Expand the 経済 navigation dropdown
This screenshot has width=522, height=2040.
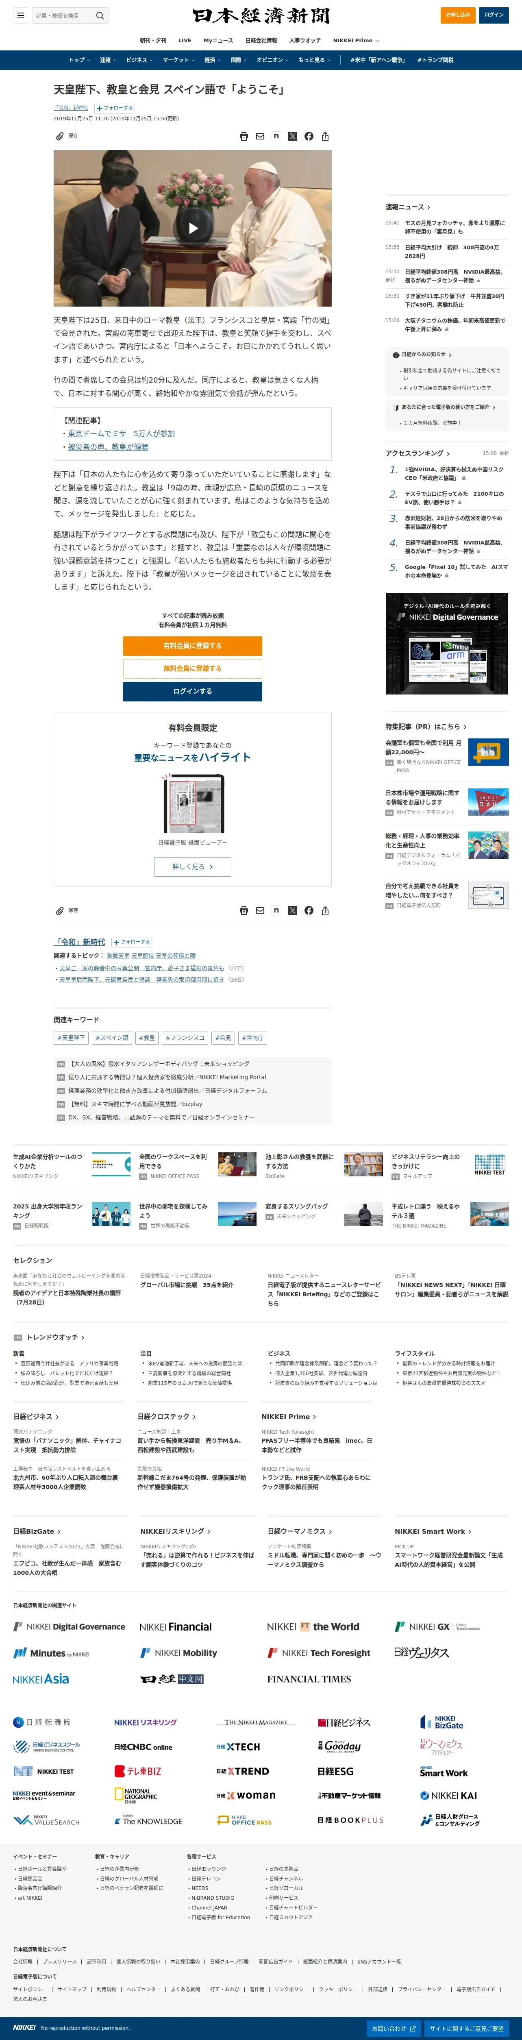coord(212,60)
